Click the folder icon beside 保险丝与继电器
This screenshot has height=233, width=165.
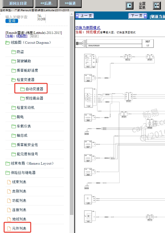(8, 173)
